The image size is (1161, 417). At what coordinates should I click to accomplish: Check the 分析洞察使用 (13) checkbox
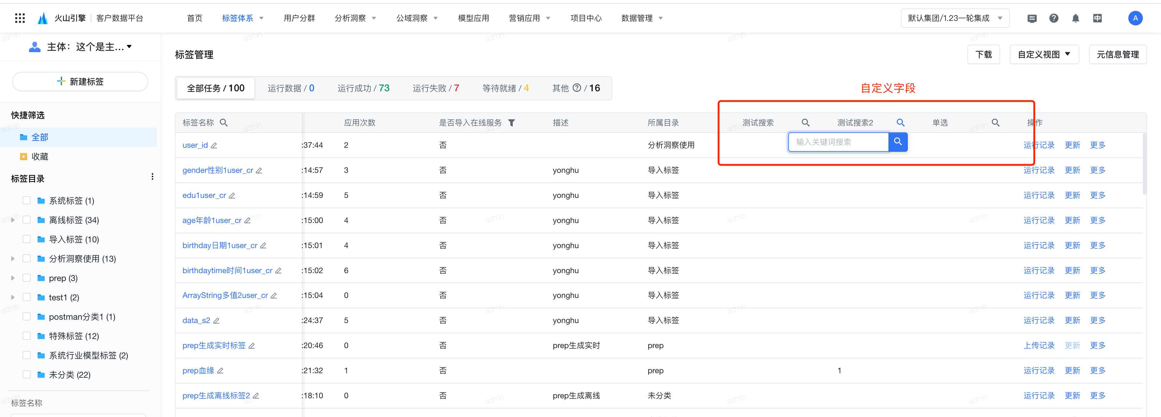pos(27,258)
